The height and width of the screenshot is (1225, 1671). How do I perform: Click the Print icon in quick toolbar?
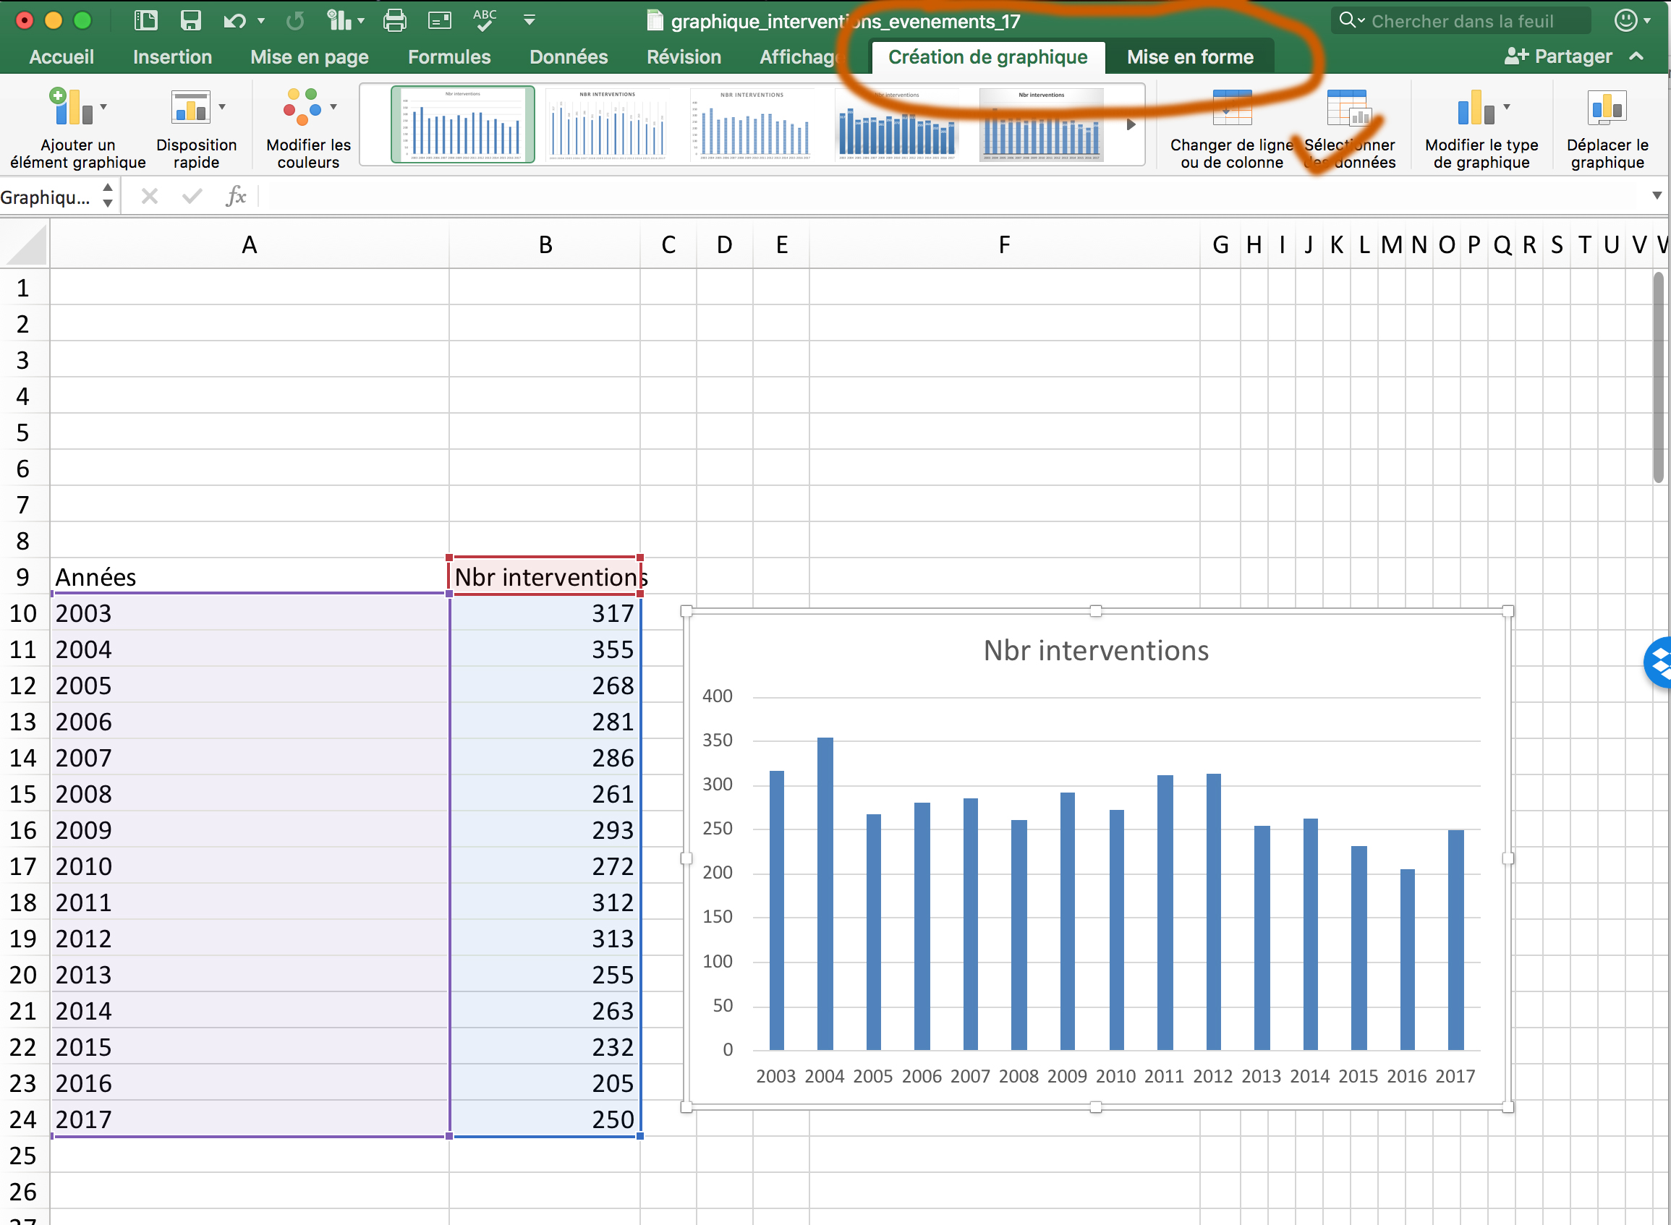point(394,20)
